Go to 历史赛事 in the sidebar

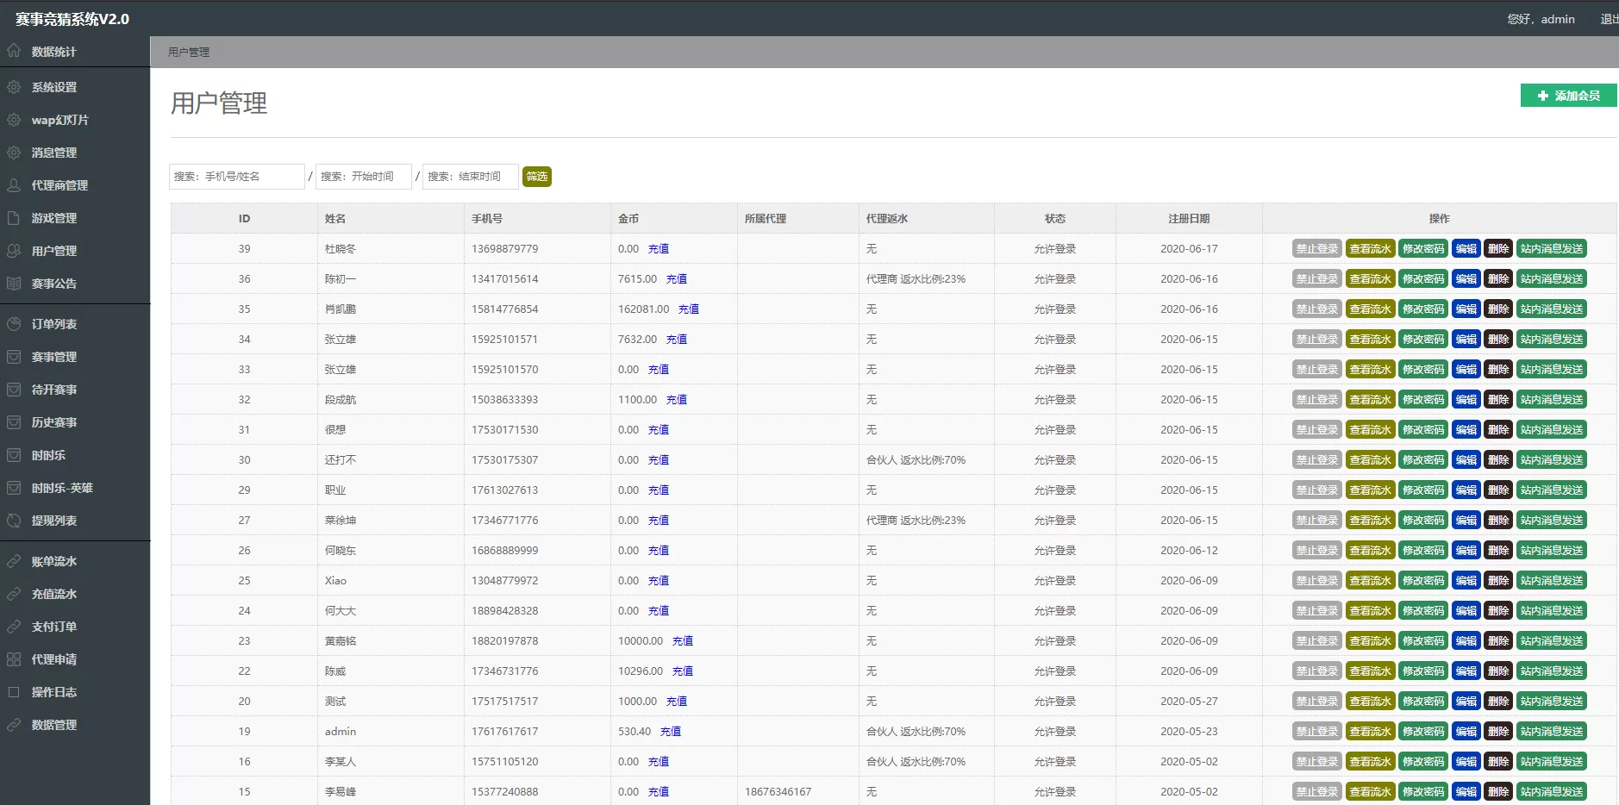(53, 422)
